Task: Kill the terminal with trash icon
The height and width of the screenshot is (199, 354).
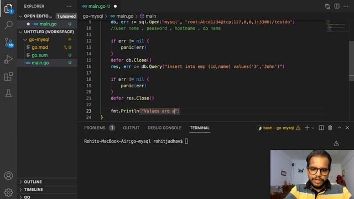Action: pos(330,128)
